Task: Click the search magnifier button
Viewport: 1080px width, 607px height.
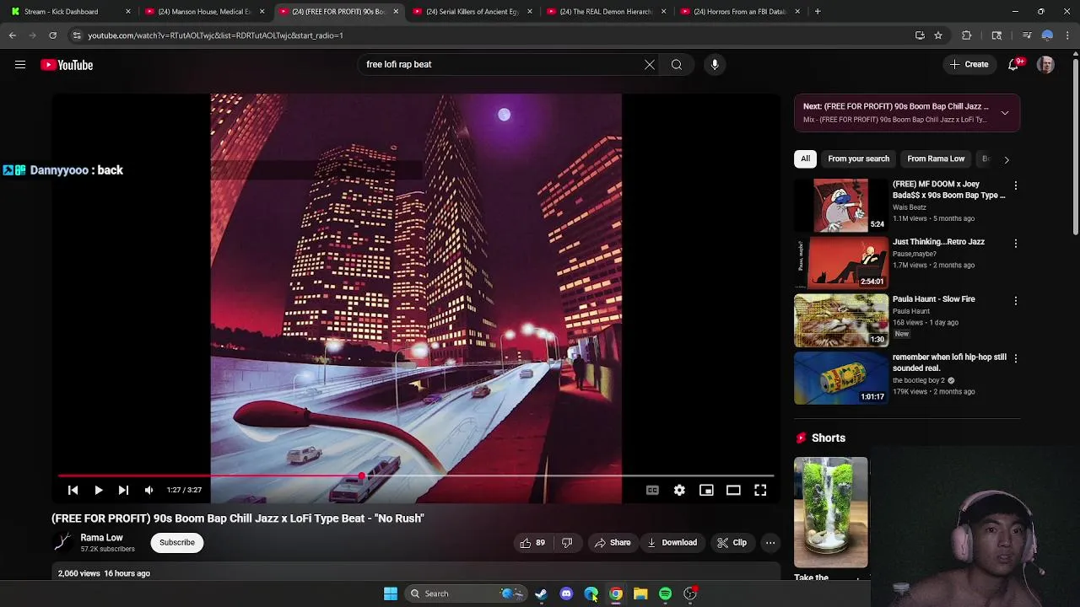Action: coord(677,64)
